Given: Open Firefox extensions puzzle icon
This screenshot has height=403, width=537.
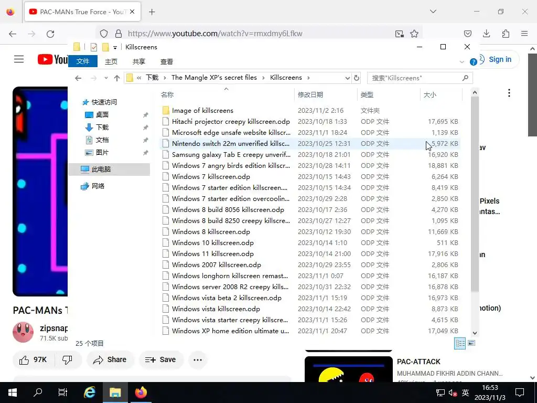Looking at the screenshot, I should coord(506,34).
